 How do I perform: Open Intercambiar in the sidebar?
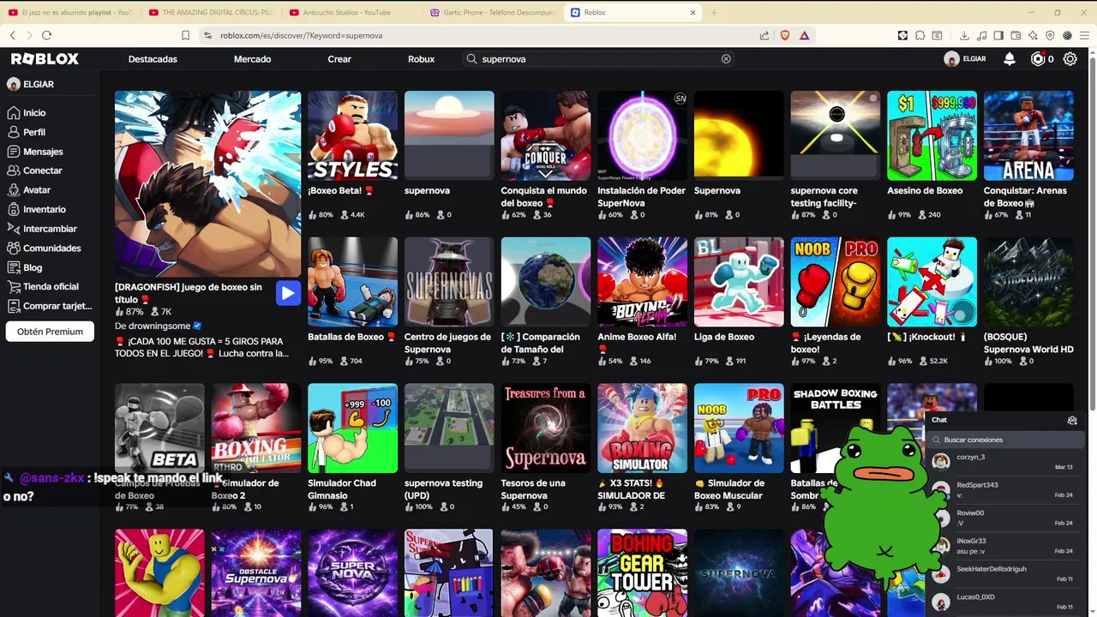48,229
